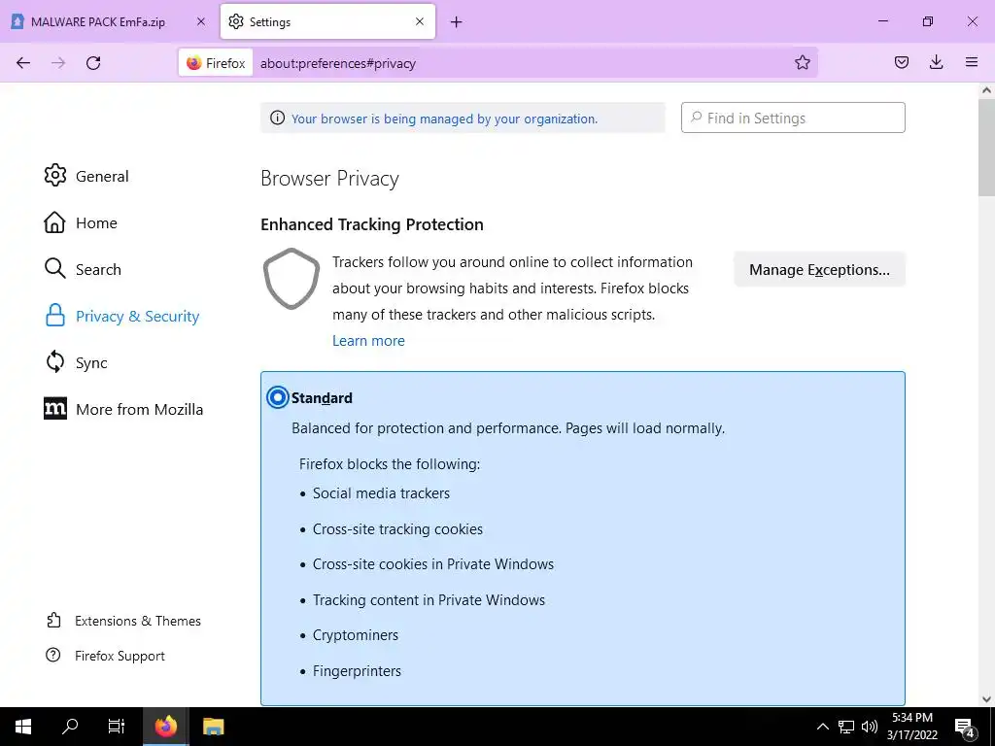995x746 pixels.
Task: Open the Downloads panel
Action: coord(936,62)
